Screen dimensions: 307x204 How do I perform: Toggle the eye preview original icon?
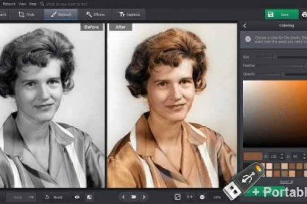[x=77, y=197]
